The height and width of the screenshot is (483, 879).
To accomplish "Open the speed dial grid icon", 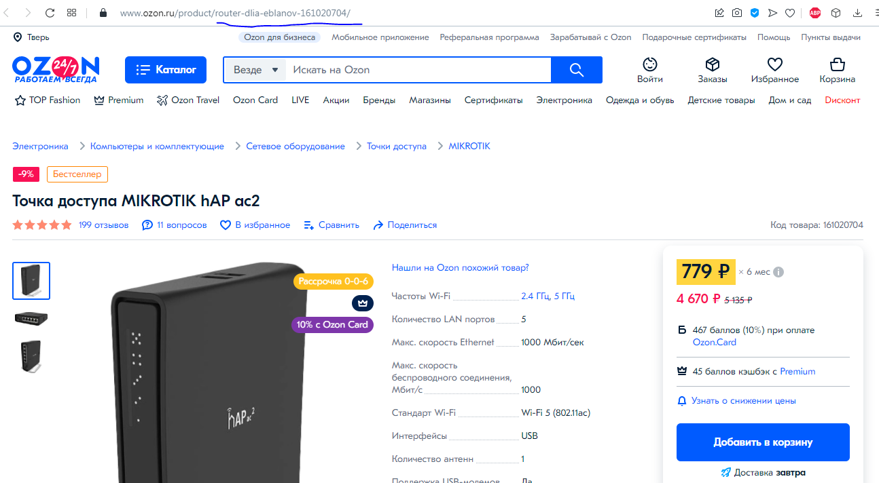I will click(71, 13).
